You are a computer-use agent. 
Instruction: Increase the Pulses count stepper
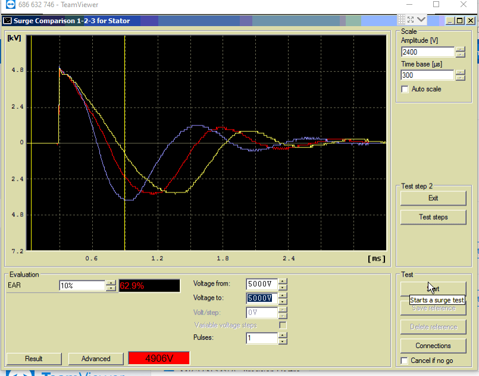pyautogui.click(x=283, y=336)
